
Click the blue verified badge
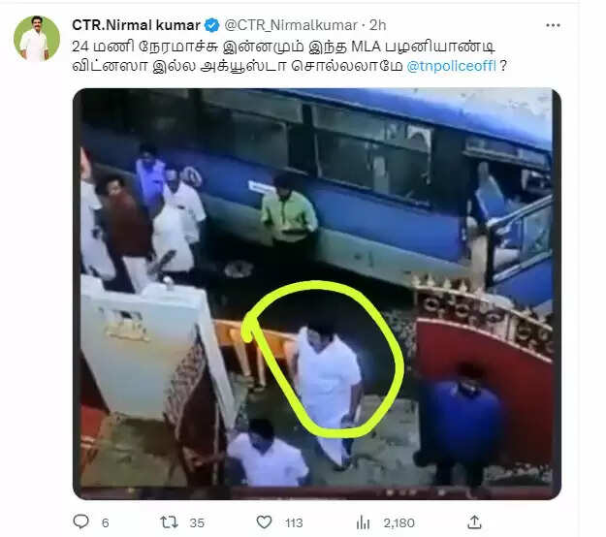(x=211, y=25)
